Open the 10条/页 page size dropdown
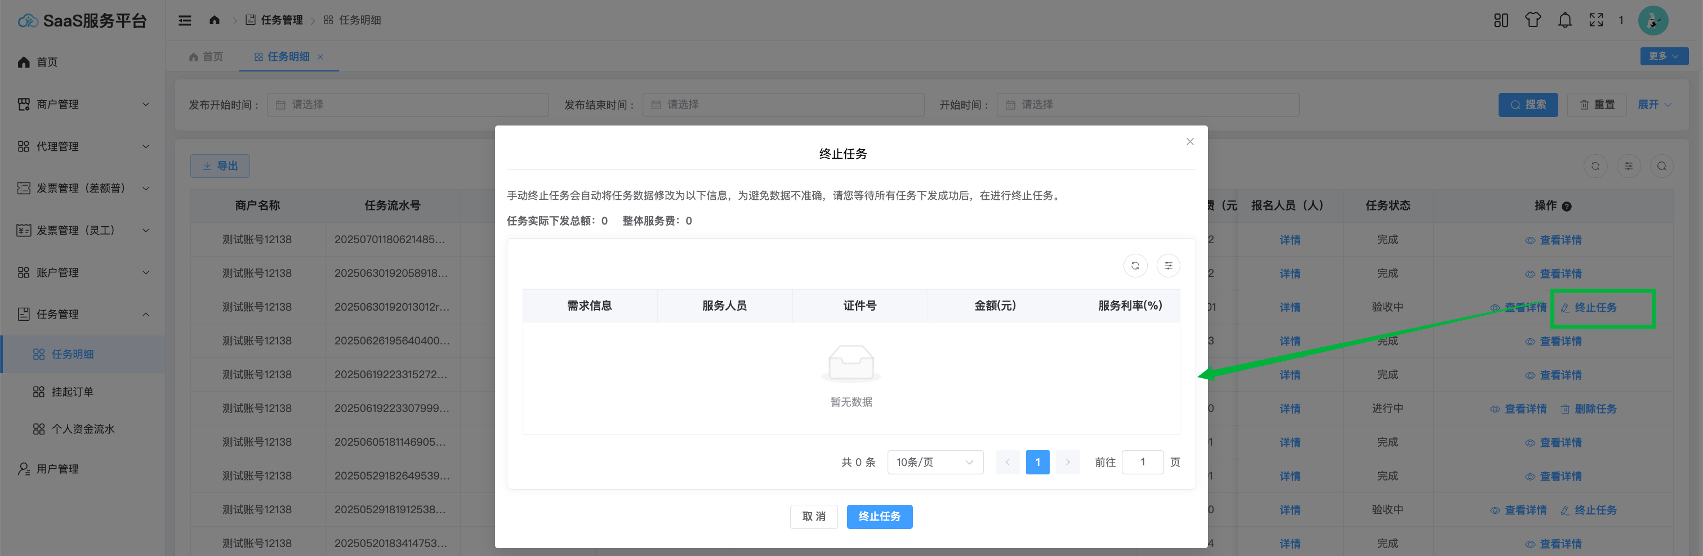This screenshot has height=556, width=1703. 935,462
